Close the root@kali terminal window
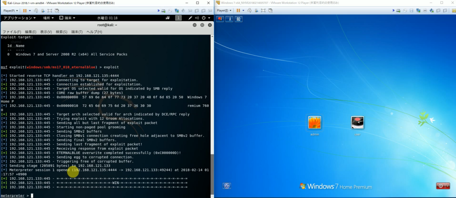Screen dimensions: 456x198 tap(210, 25)
